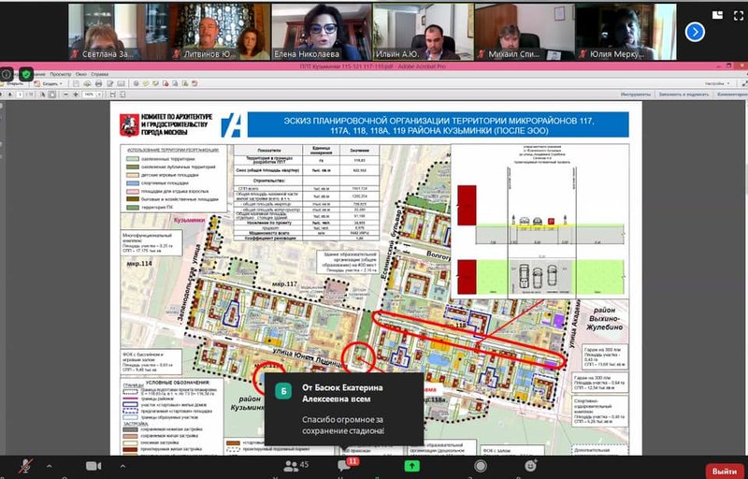
Task: Start video with camera icon
Action: tap(93, 466)
